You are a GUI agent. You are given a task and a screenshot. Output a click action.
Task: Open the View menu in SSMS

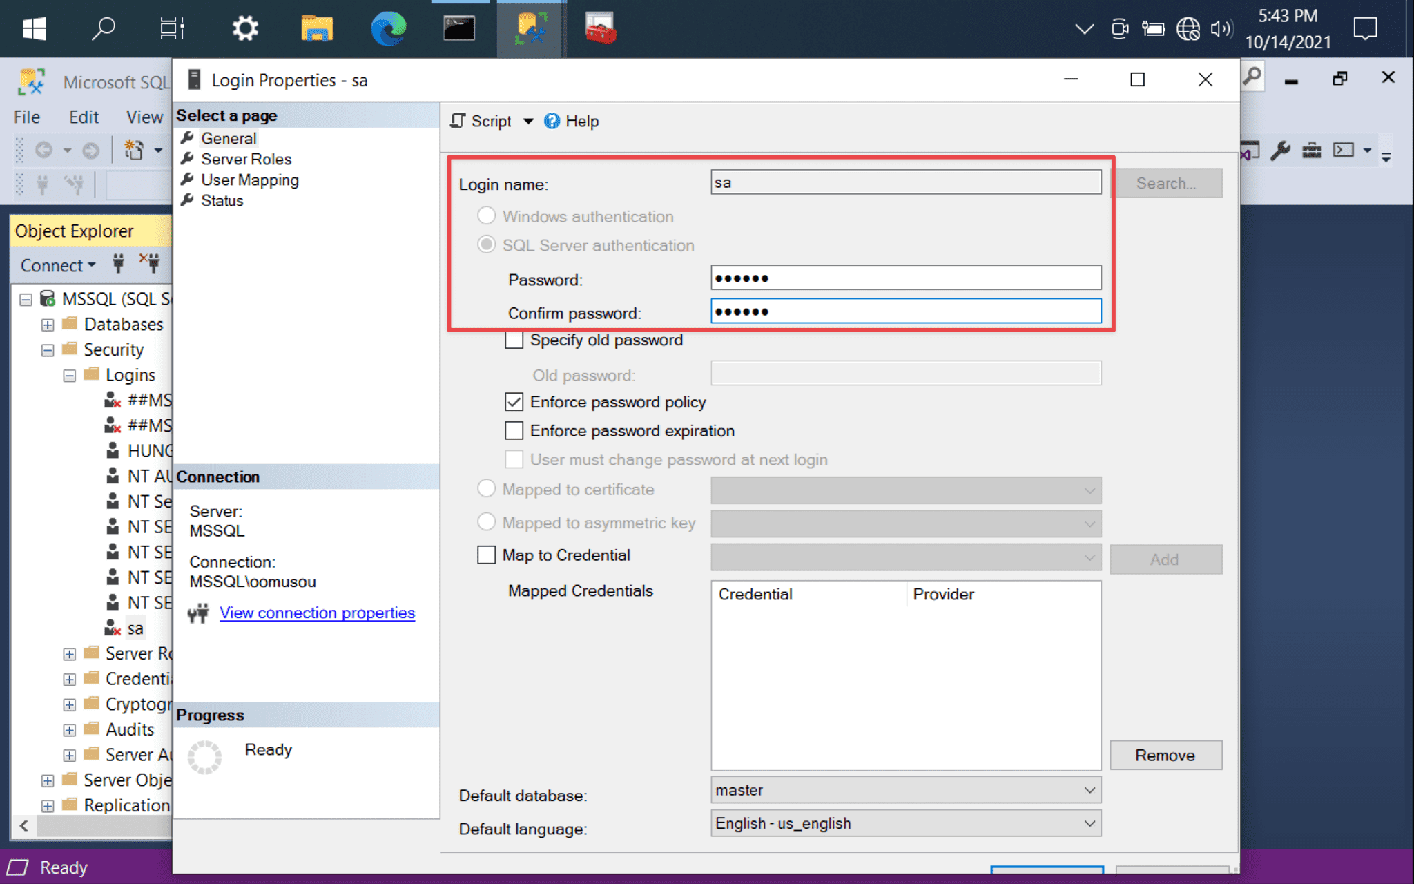144,117
